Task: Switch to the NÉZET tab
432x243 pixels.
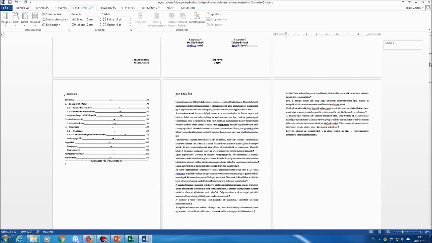Action: pos(171,8)
